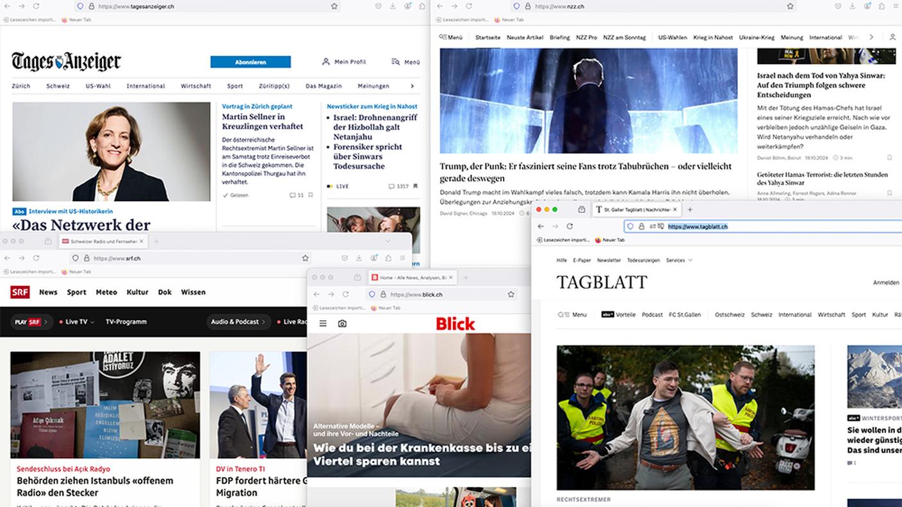This screenshot has height=507, width=902.
Task: Open Wissen in the SRF navigation
Action: [x=193, y=292]
